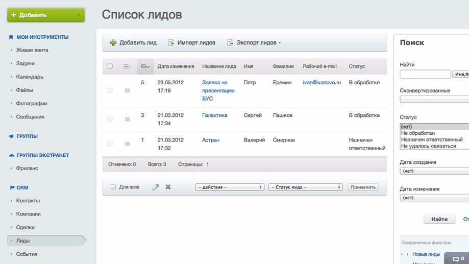Select Лиды in CRM menu
Viewport: 469px width, 264px height.
(46, 241)
